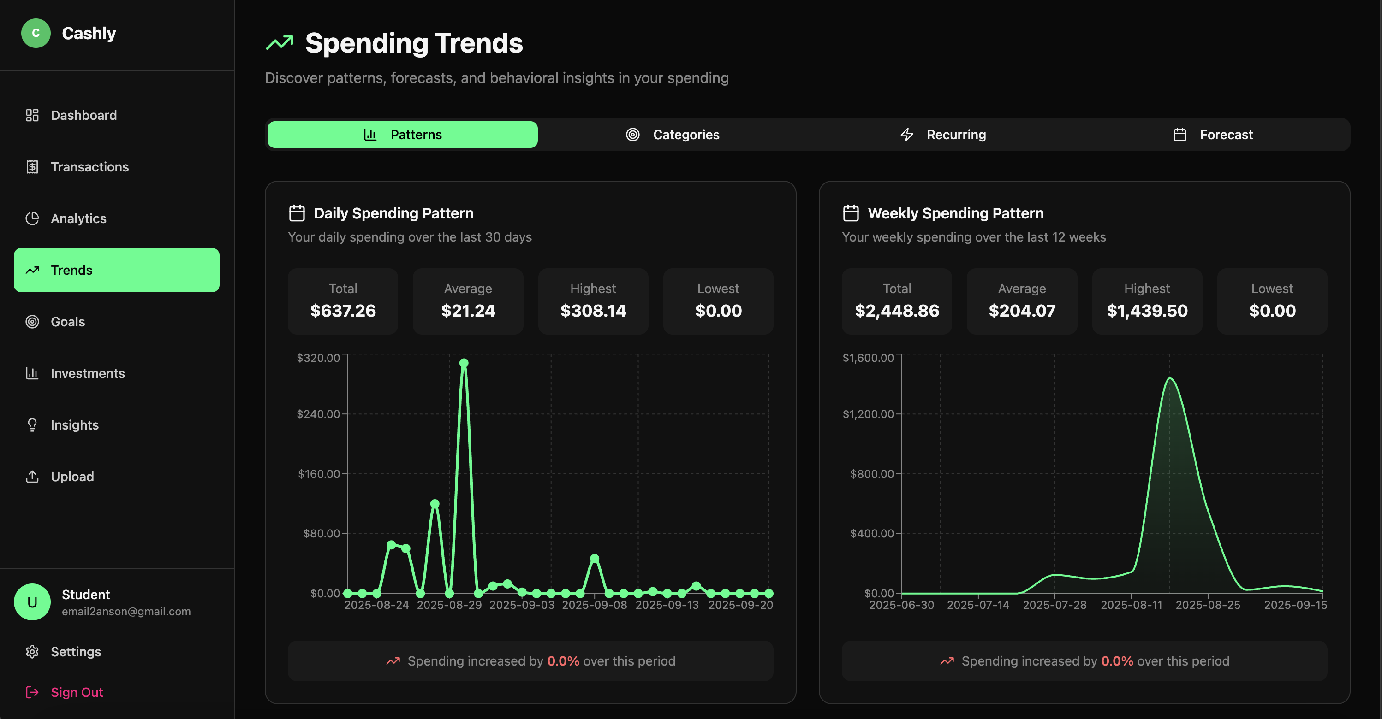
Task: Click the Insights lightbulb icon
Action: point(32,424)
